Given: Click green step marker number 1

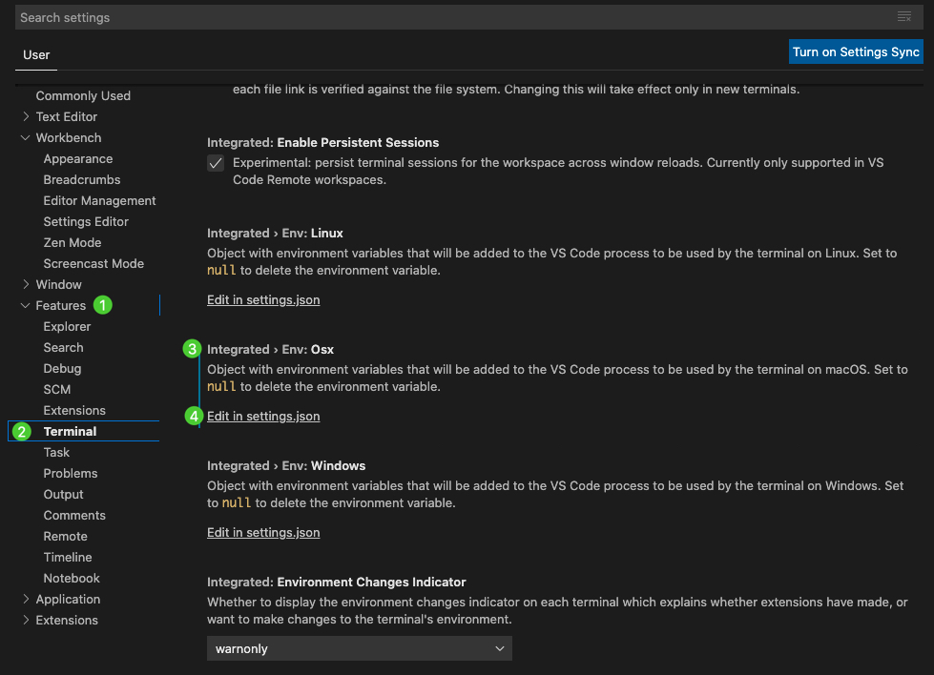Looking at the screenshot, I should tap(102, 305).
